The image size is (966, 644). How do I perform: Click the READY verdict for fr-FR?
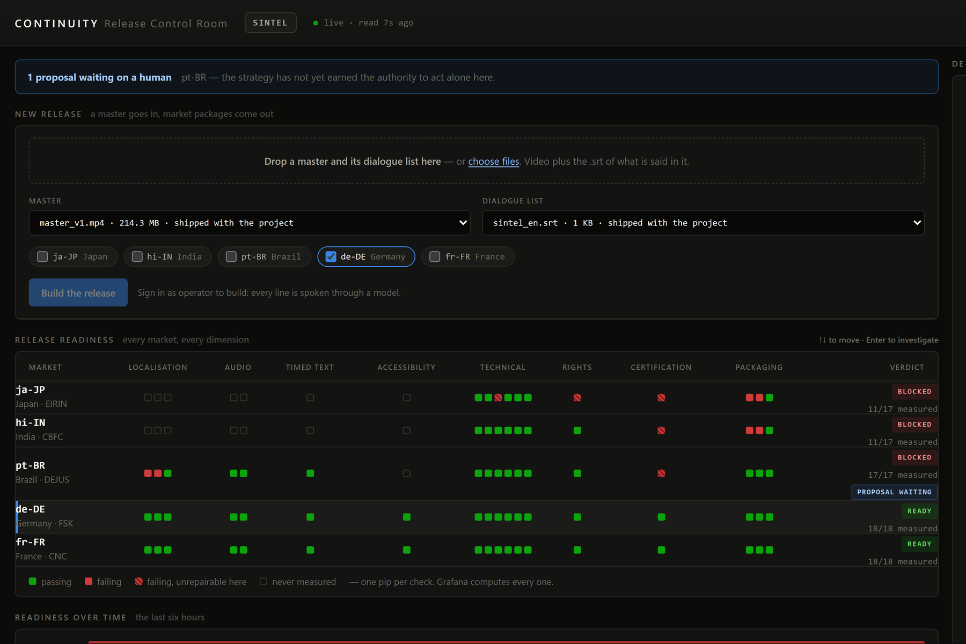click(x=919, y=544)
